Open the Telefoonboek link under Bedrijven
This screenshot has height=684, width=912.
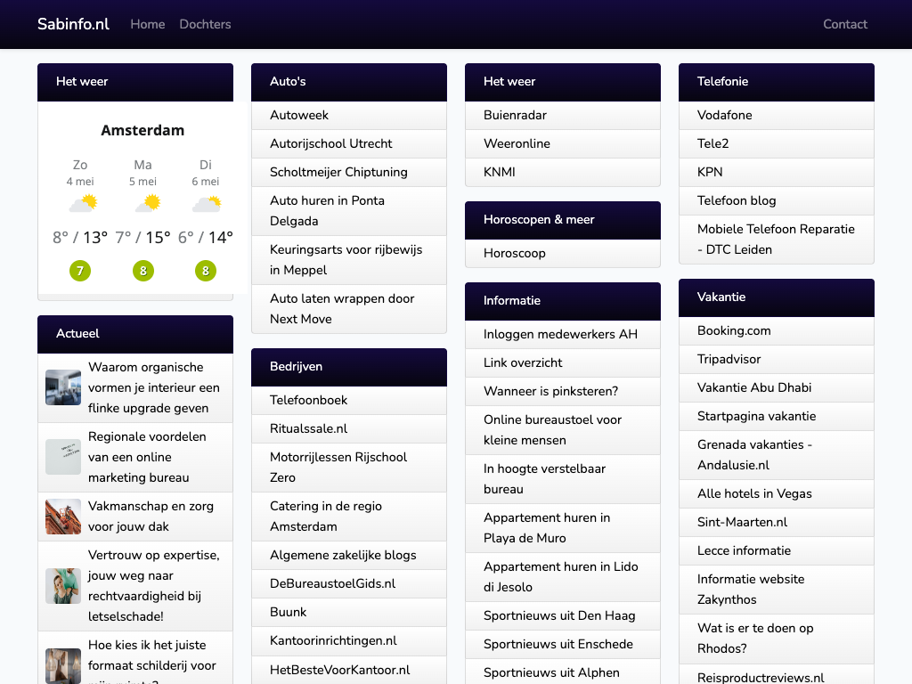tap(308, 400)
